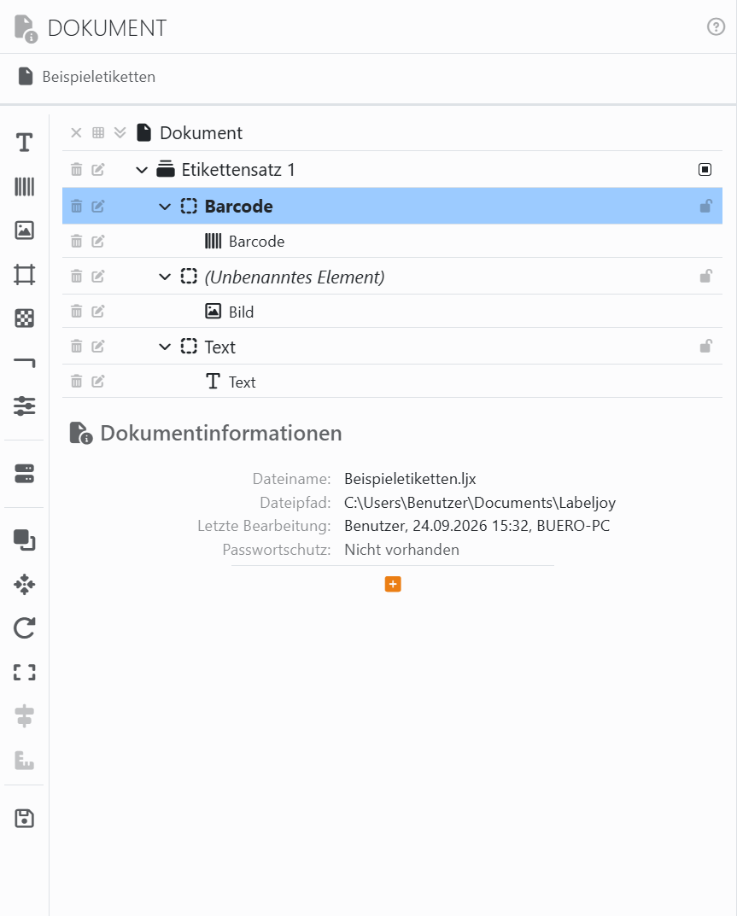Screen dimensions: 737x916
Task: Select the line tool in sidebar
Action: pos(24,362)
